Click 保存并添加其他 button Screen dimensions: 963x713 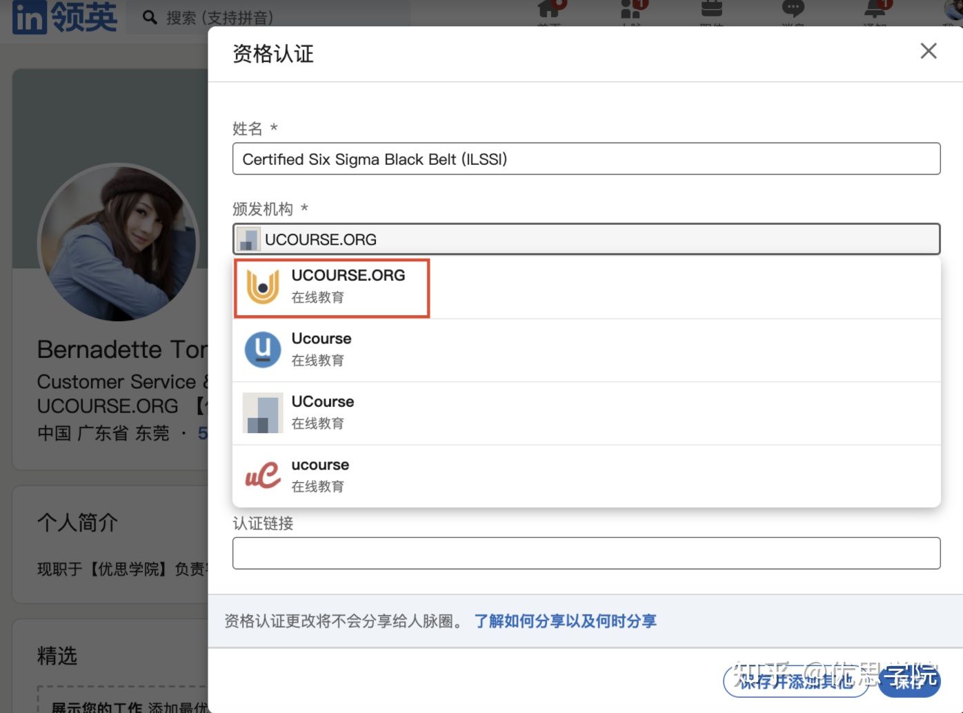[x=796, y=681]
